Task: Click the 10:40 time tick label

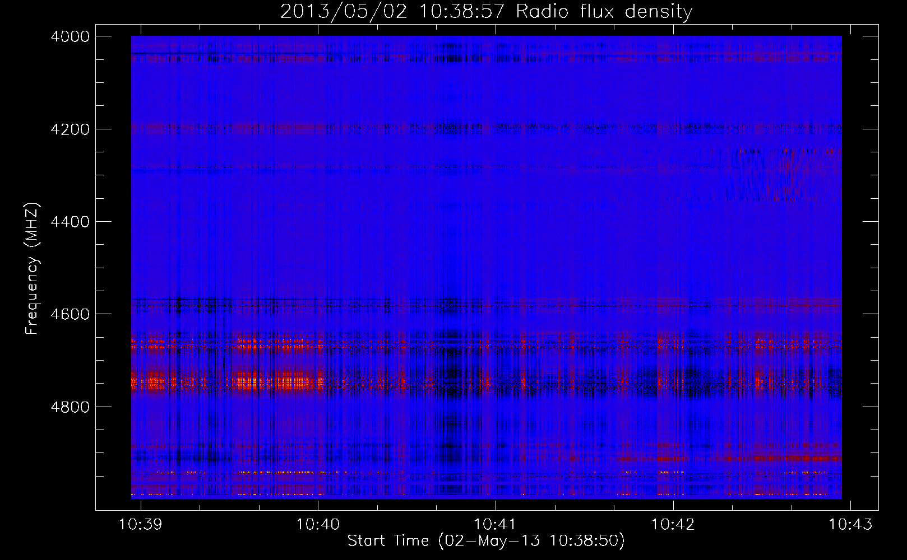Action: [x=318, y=524]
